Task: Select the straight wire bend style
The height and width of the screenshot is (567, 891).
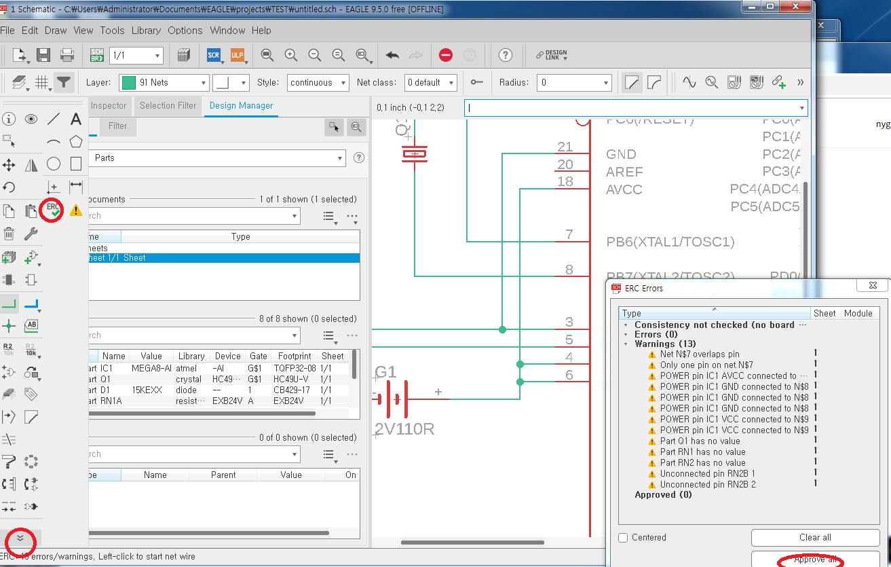Action: (x=632, y=82)
